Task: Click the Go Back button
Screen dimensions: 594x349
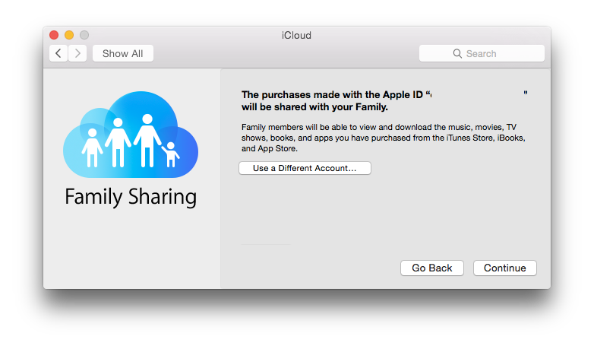Action: pyautogui.click(x=432, y=268)
